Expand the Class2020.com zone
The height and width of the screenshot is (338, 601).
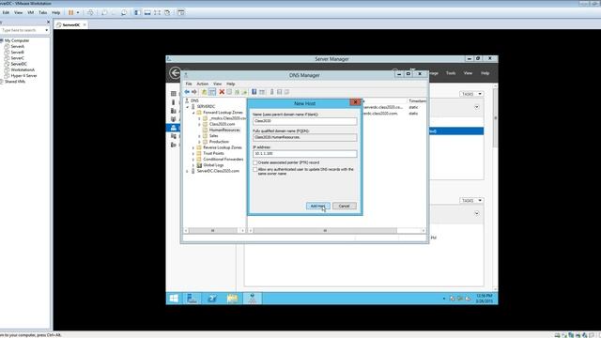click(x=199, y=125)
